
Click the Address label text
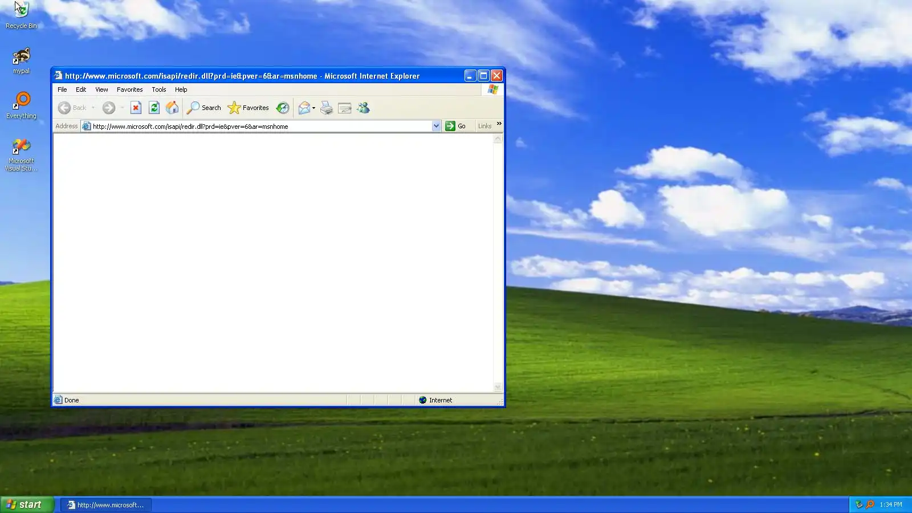67,126
